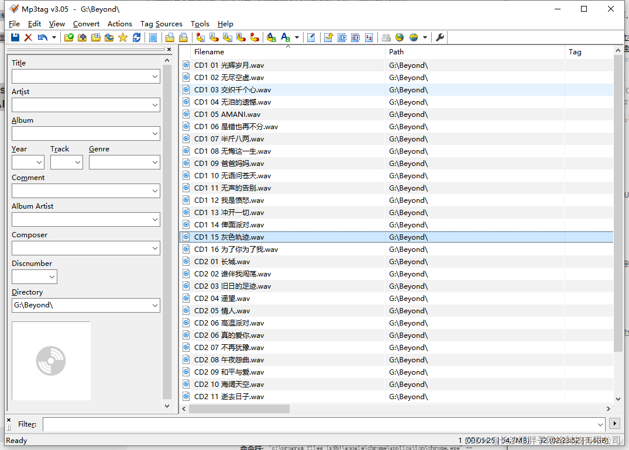Image resolution: width=629 pixels, height=450 pixels.
Task: Click the Load playlist folder icon
Action: pyautogui.click(x=96, y=37)
